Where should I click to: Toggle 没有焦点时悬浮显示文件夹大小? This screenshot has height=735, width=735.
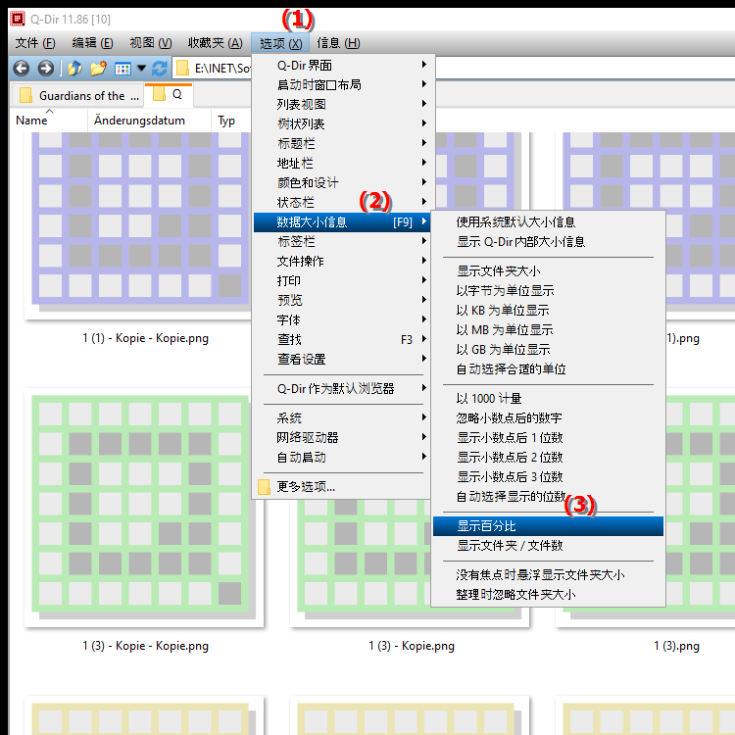(x=548, y=575)
